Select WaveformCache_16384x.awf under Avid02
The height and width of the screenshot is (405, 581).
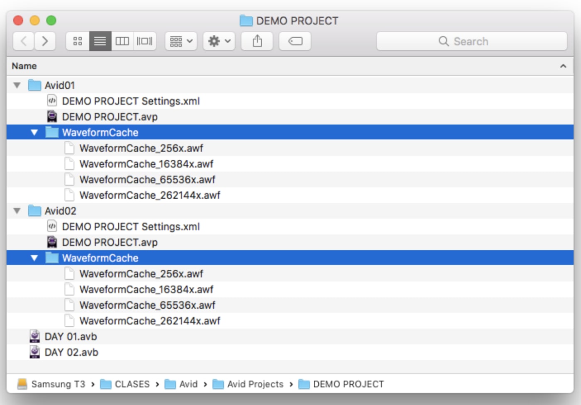146,290
